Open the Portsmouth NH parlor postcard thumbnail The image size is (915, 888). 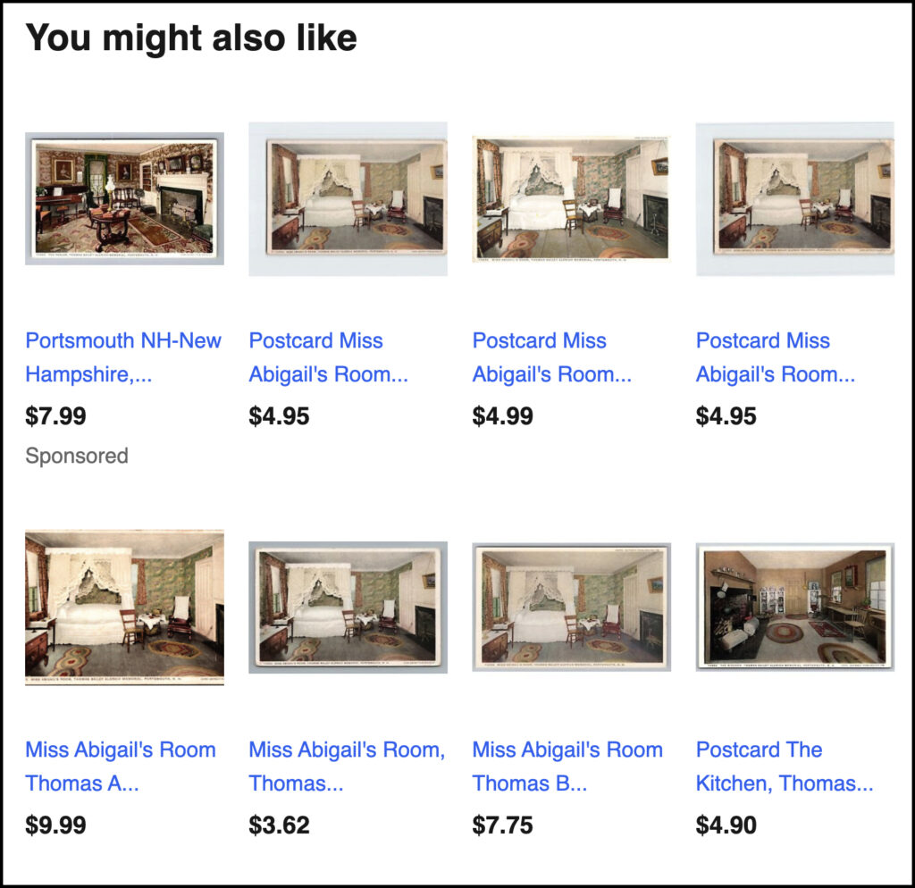point(124,198)
